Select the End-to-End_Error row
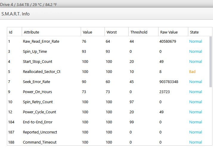 point(37,122)
